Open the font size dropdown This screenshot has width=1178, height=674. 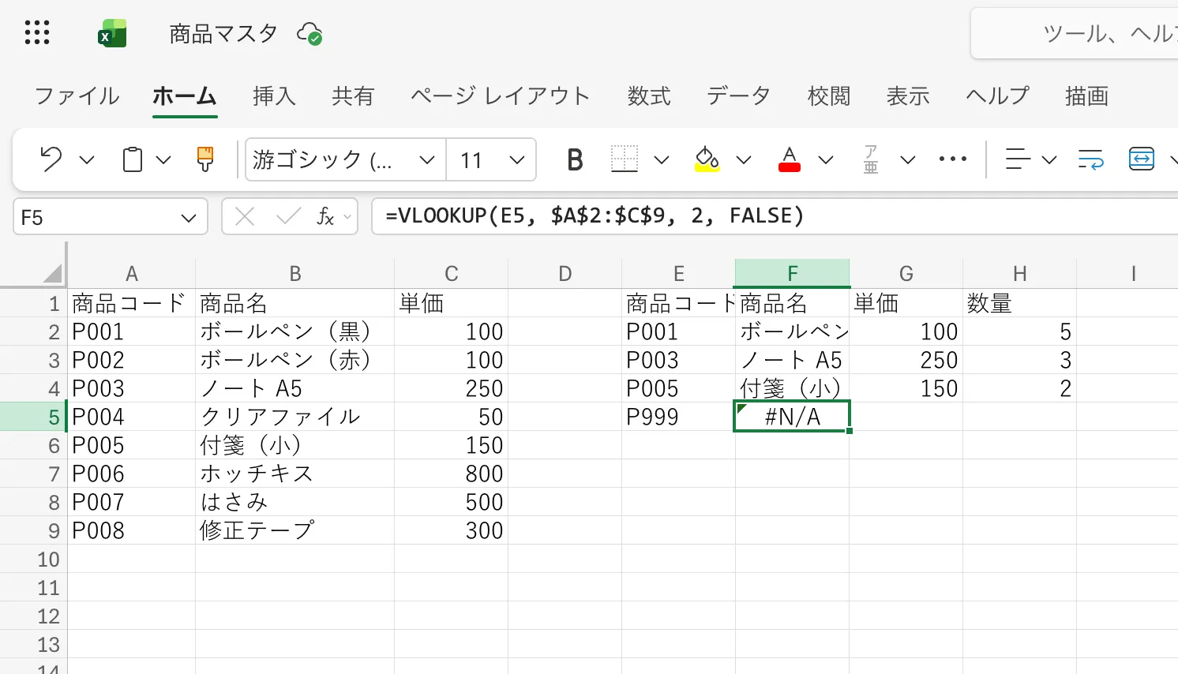click(517, 160)
